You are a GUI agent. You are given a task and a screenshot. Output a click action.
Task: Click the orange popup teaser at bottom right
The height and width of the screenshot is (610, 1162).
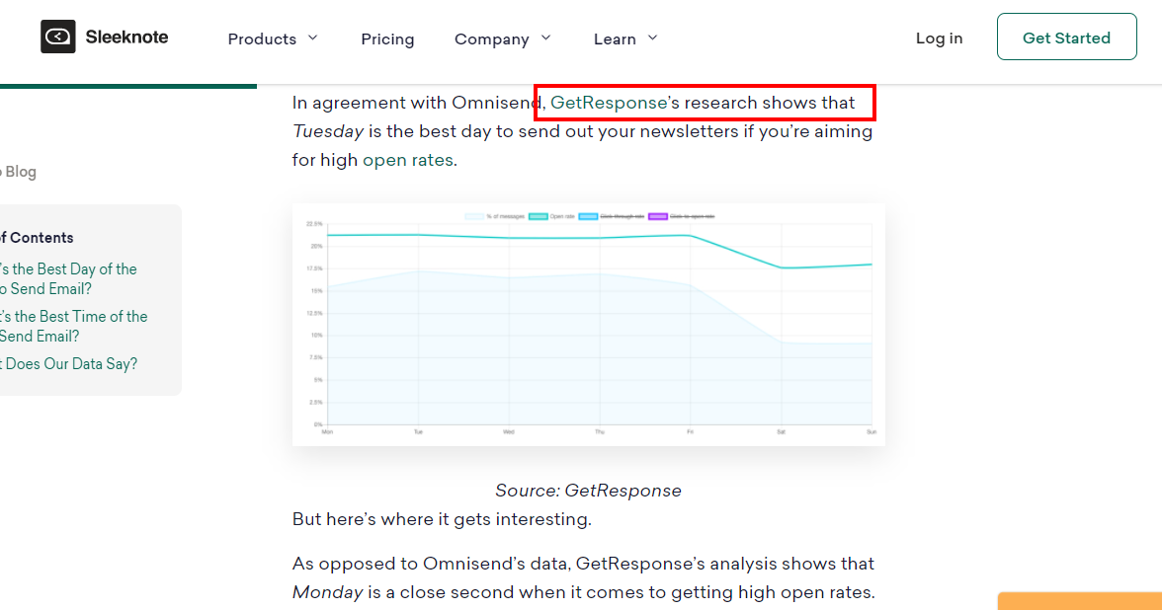[1079, 601]
